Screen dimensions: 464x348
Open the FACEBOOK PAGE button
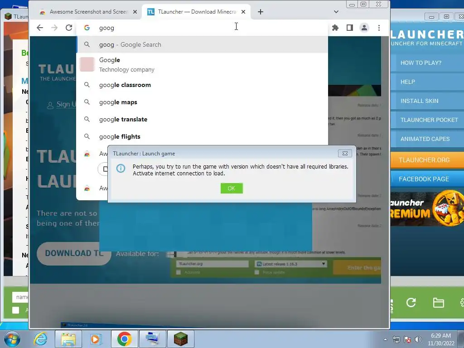(x=427, y=179)
